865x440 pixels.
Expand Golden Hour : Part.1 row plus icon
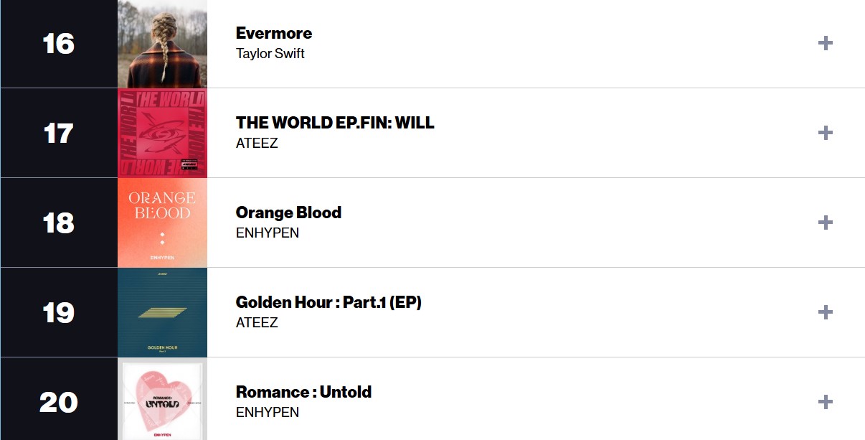pyautogui.click(x=825, y=312)
